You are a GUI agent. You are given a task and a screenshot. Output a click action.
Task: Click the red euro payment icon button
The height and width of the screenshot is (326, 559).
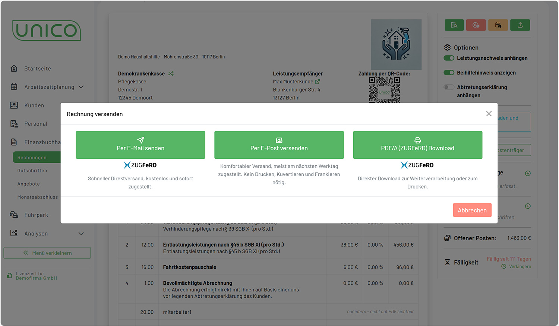point(476,25)
